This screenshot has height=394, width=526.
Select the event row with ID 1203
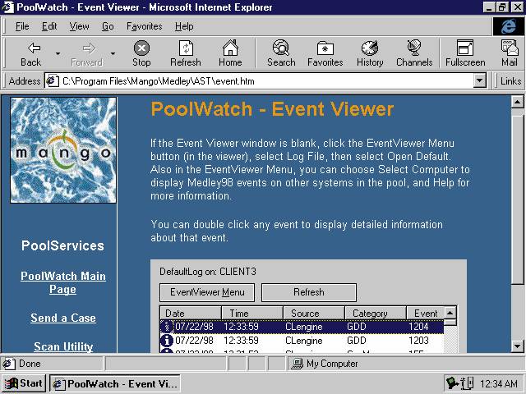[x=302, y=341]
